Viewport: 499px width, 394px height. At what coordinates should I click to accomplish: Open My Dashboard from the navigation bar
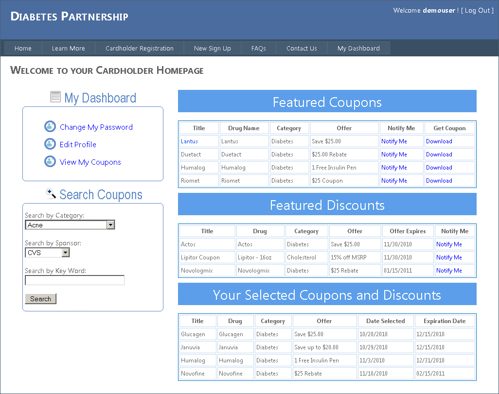(x=358, y=48)
